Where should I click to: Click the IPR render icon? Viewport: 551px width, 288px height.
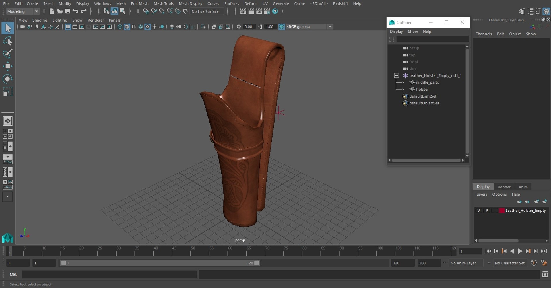tap(259, 11)
